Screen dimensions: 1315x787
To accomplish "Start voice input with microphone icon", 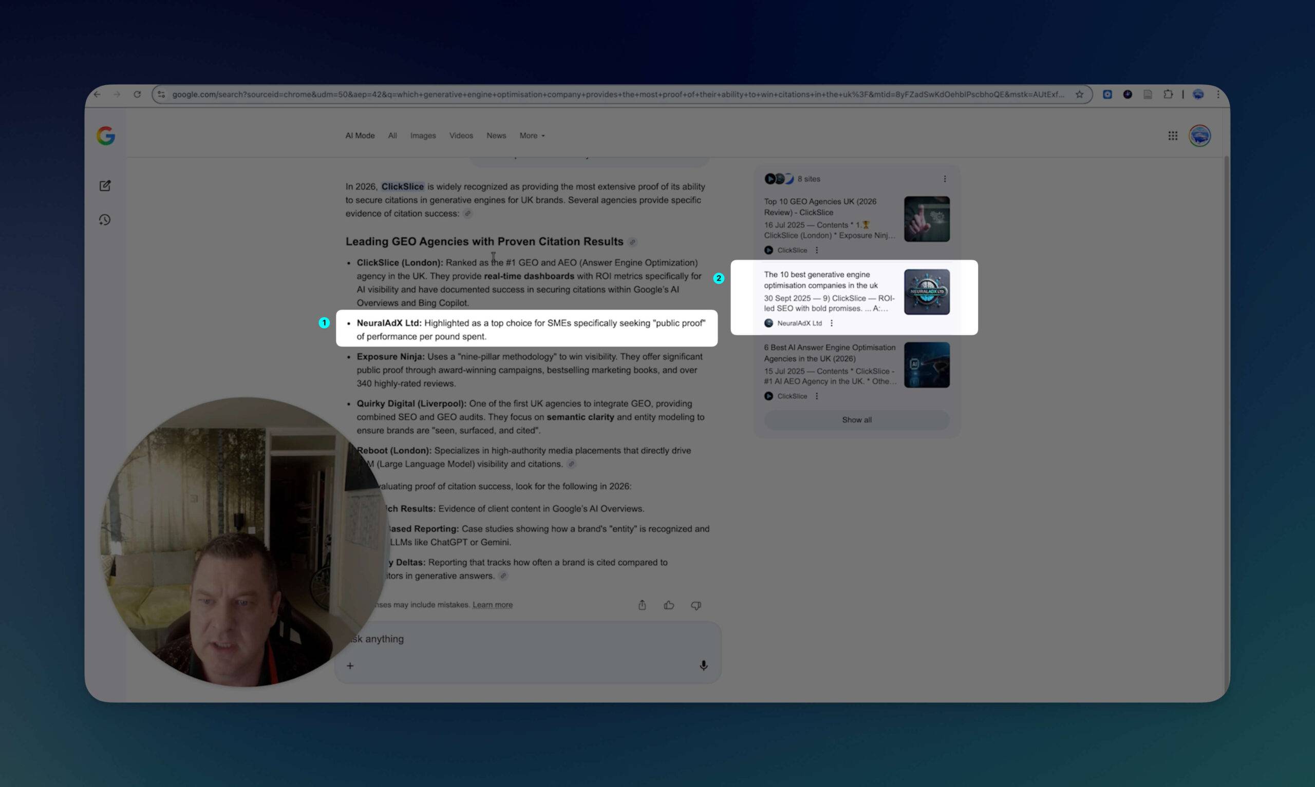I will (703, 665).
